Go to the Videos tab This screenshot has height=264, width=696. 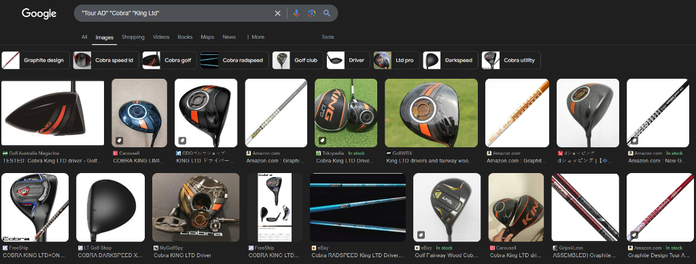pyautogui.click(x=161, y=37)
